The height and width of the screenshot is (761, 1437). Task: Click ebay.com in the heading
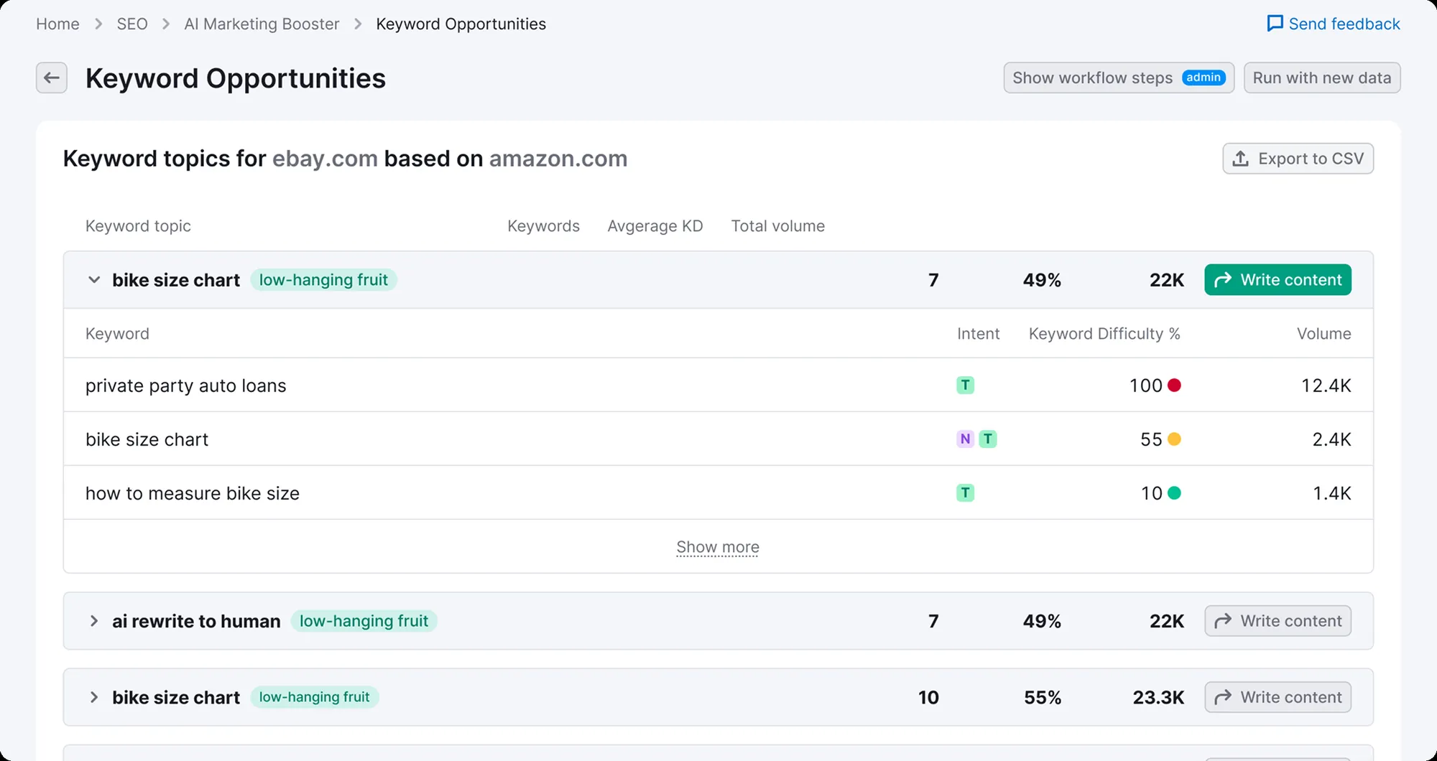coord(325,159)
